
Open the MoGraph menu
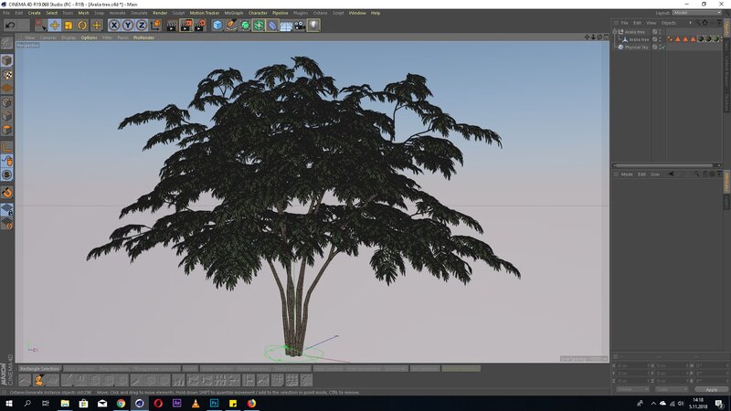(234, 13)
